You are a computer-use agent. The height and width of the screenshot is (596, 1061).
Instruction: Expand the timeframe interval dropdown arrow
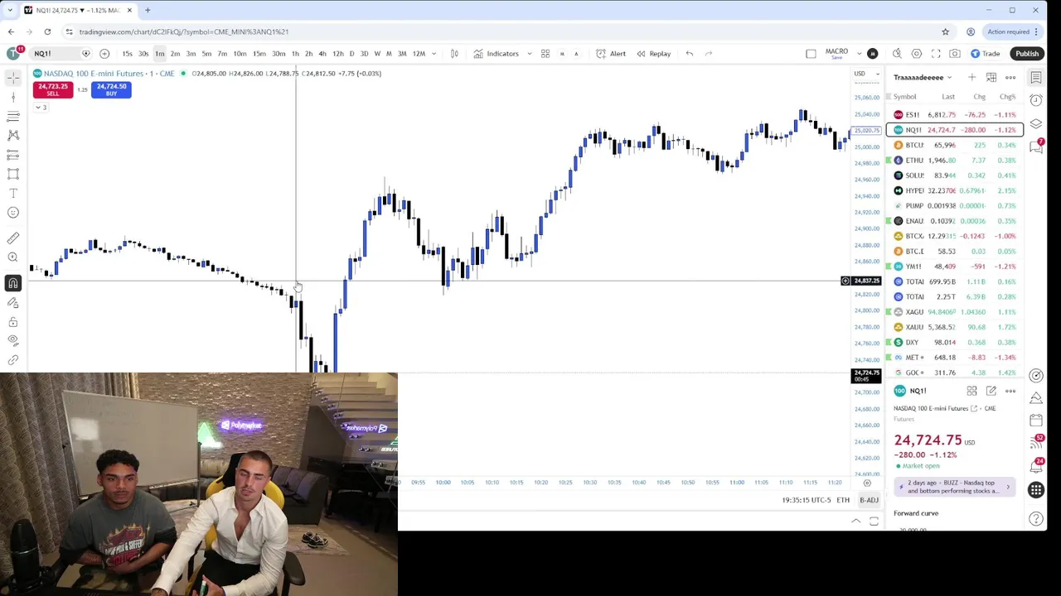434,54
